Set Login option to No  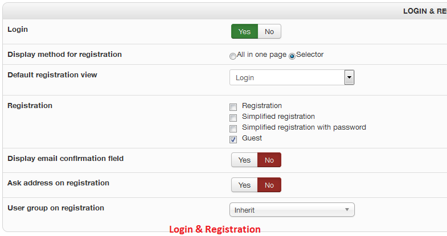coord(269,31)
